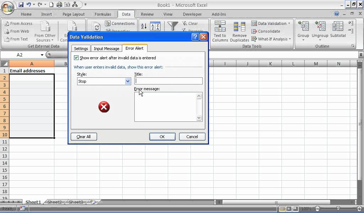Viewport: 364px width, 213px height.
Task: Switch to the Settings tab
Action: click(81, 48)
